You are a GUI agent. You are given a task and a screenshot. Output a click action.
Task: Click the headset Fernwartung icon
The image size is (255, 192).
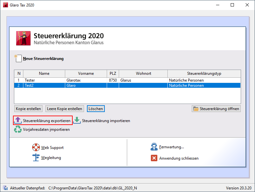pos(154,147)
